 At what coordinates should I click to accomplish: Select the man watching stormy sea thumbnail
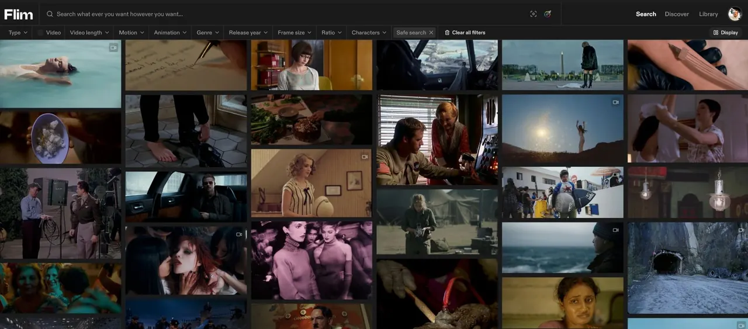[563, 248]
